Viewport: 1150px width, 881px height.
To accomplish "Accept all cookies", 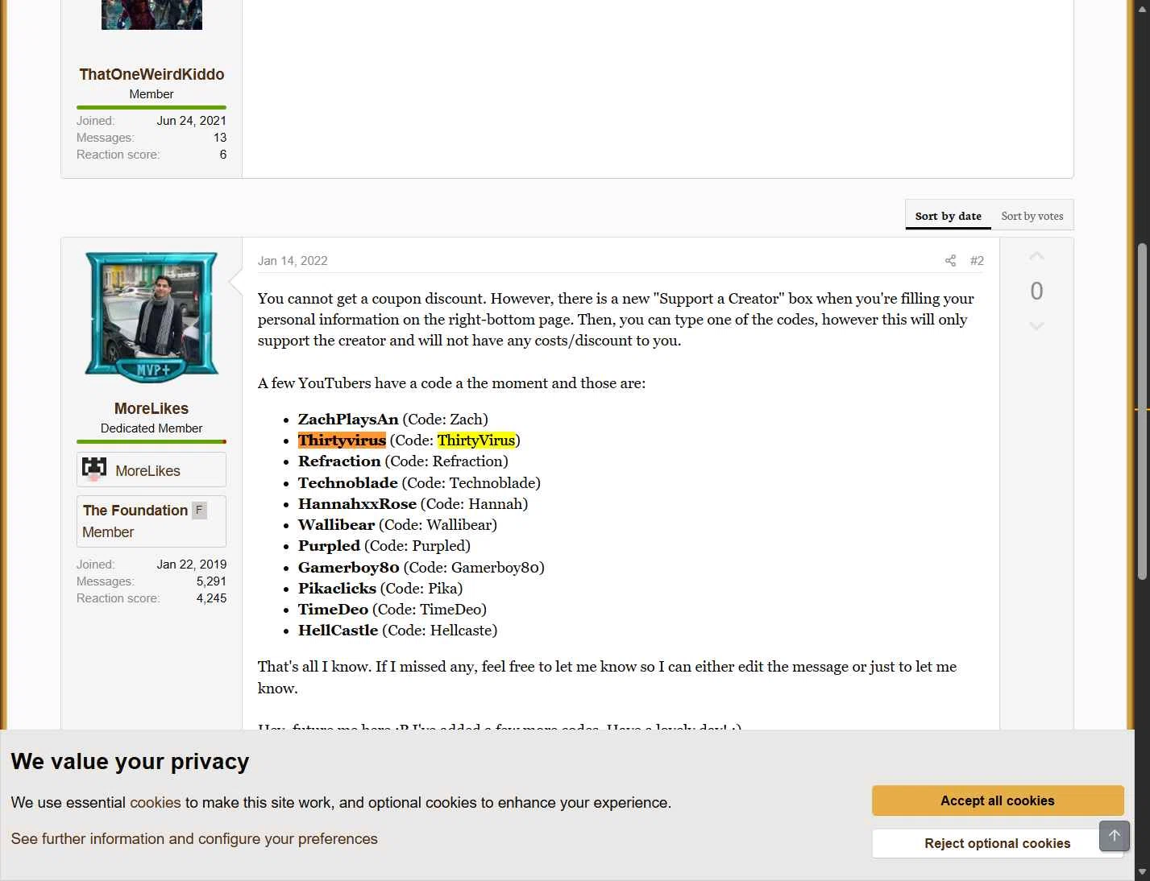I will tap(998, 800).
